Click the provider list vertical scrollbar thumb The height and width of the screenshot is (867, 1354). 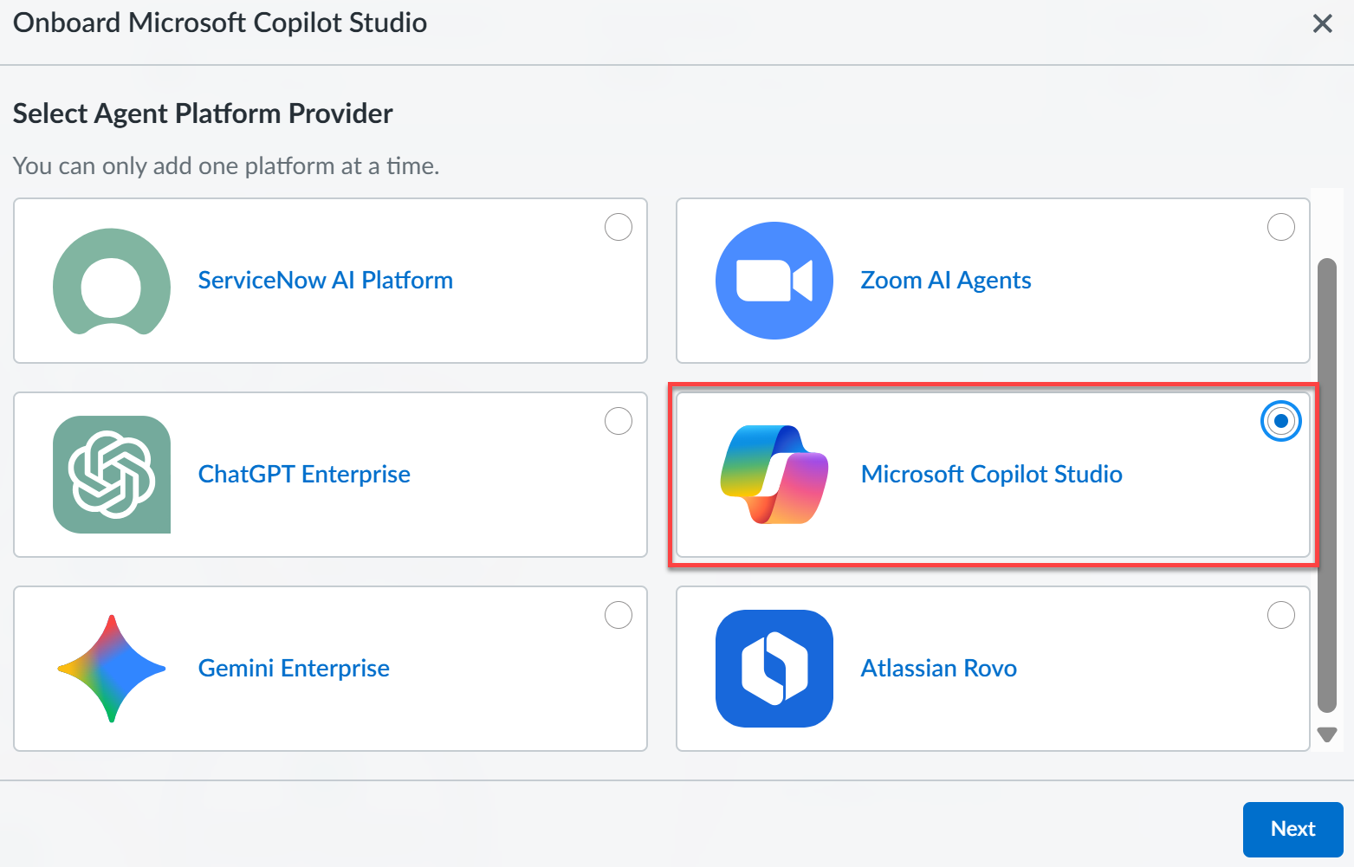click(1327, 485)
